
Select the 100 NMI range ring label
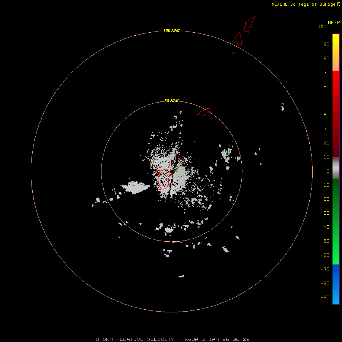point(171,30)
